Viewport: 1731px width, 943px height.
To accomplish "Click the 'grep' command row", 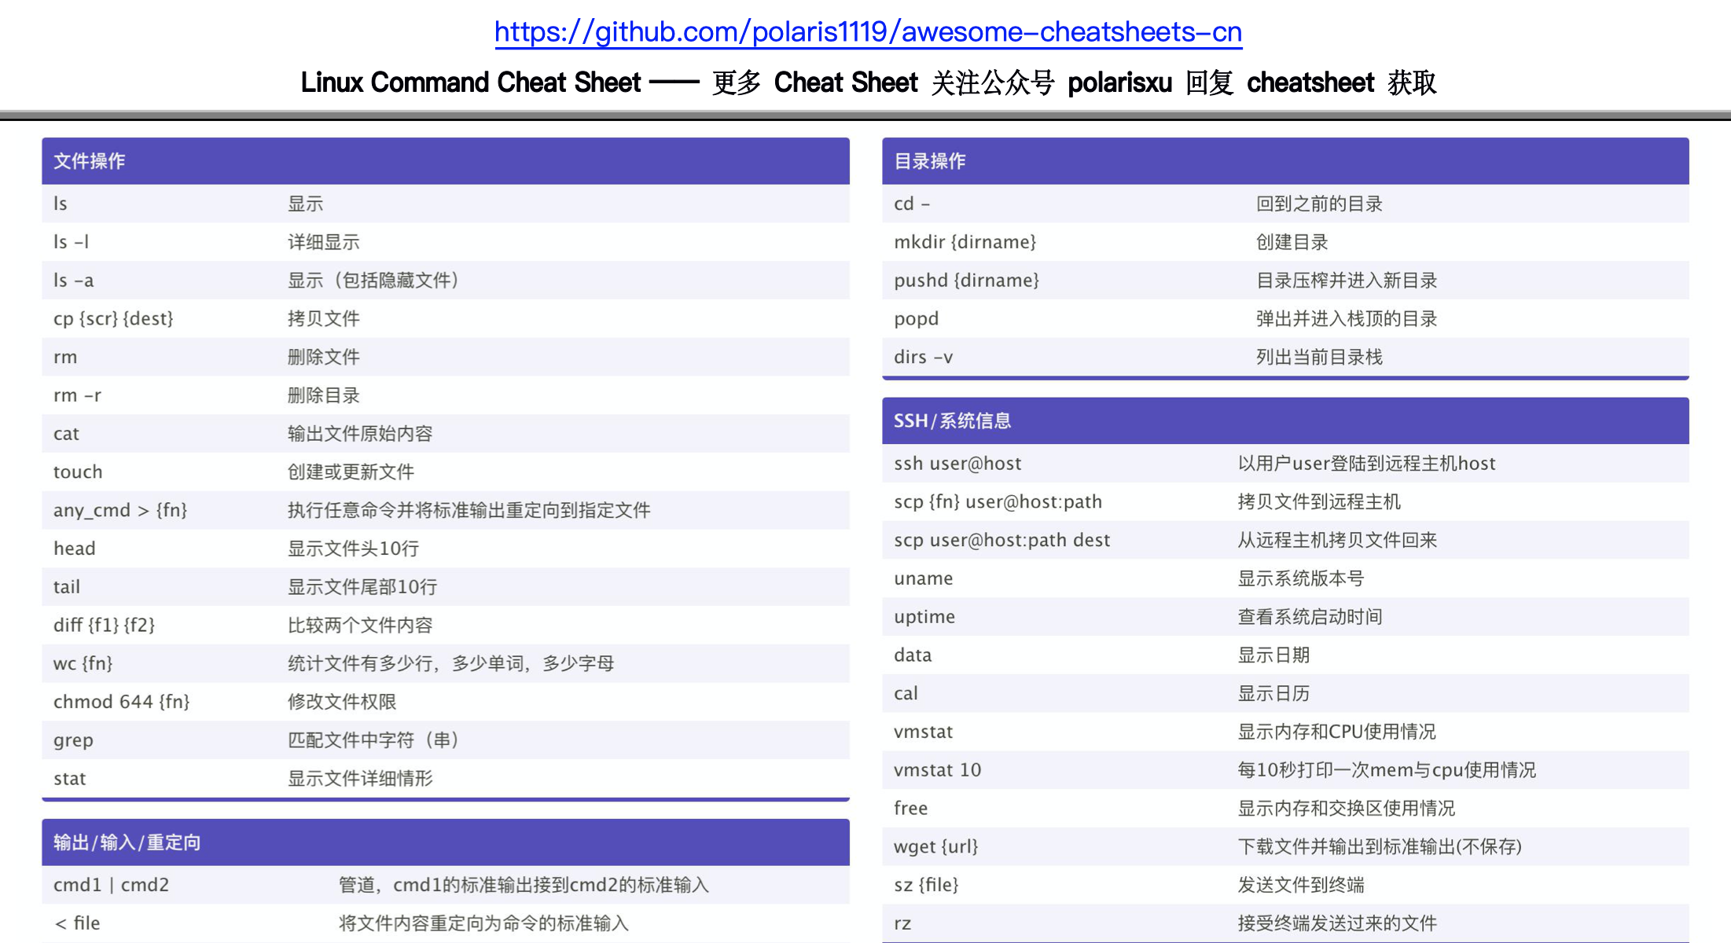I will pyautogui.click(x=73, y=740).
